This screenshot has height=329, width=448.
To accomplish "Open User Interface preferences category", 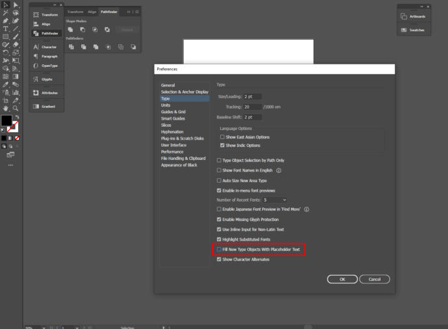I will [173, 145].
